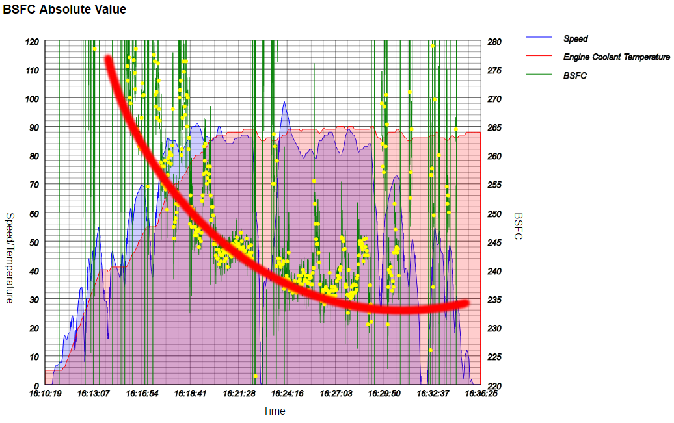Click the 16:18:41 time tick label
Screen dimensions: 674x423
[190, 393]
